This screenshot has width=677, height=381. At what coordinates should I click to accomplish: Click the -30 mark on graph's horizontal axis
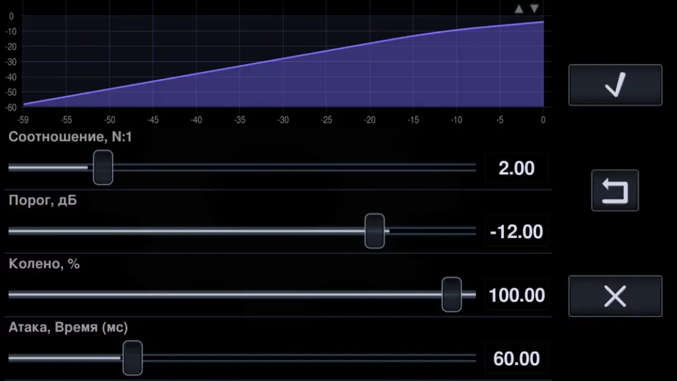tap(283, 120)
